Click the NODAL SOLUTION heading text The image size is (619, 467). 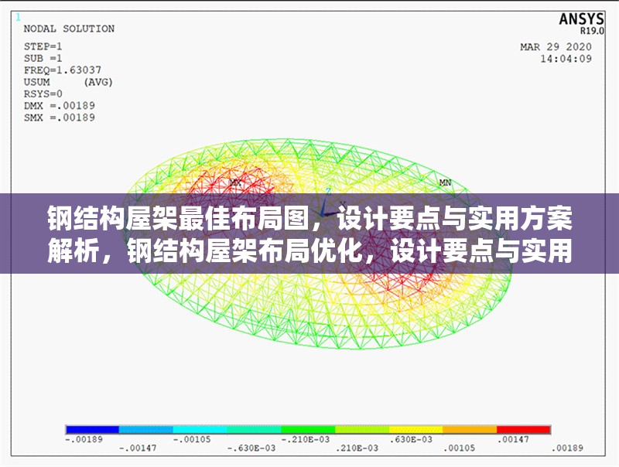[68, 29]
